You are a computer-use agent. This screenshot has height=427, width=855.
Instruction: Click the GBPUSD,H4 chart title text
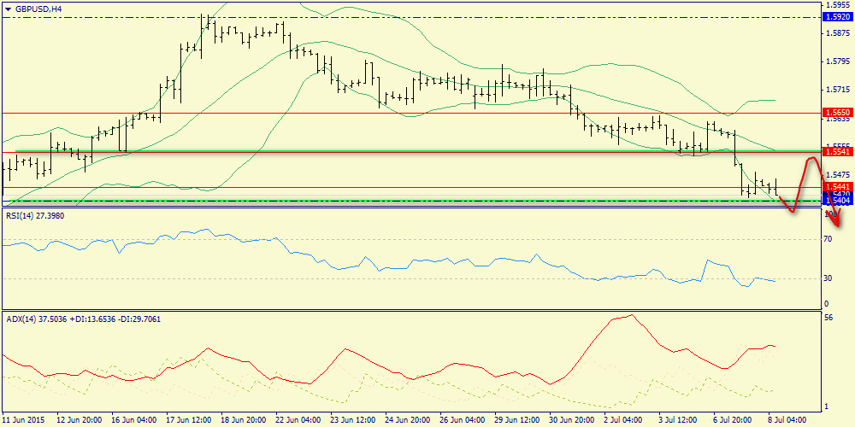pyautogui.click(x=44, y=9)
